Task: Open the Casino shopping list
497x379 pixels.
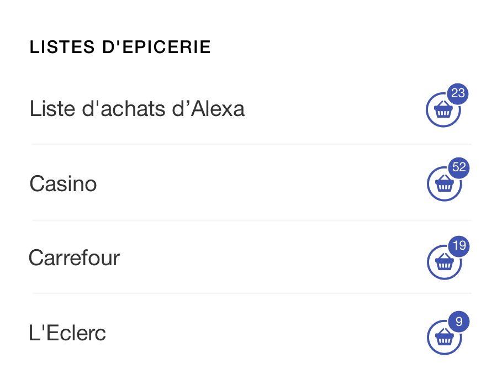Action: tap(62, 184)
